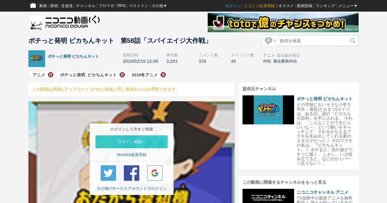Click the ログインして今すぐ視聴 text

coord(132,129)
